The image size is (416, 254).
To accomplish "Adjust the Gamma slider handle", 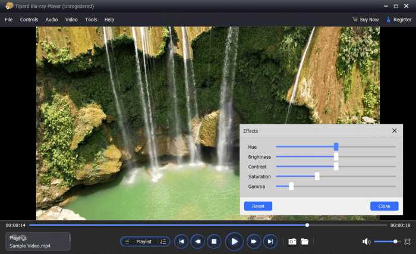I will point(291,186).
